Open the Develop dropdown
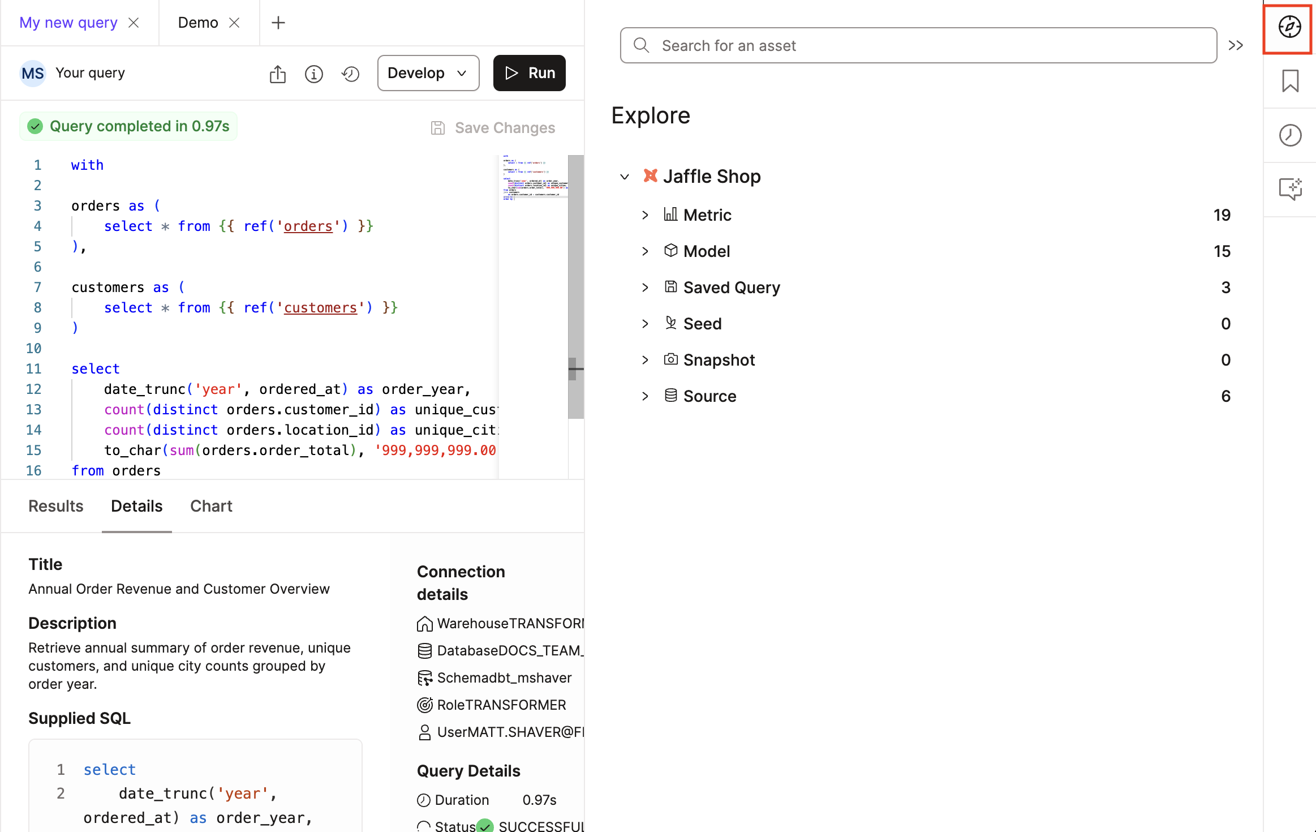This screenshot has height=832, width=1316. coord(428,73)
